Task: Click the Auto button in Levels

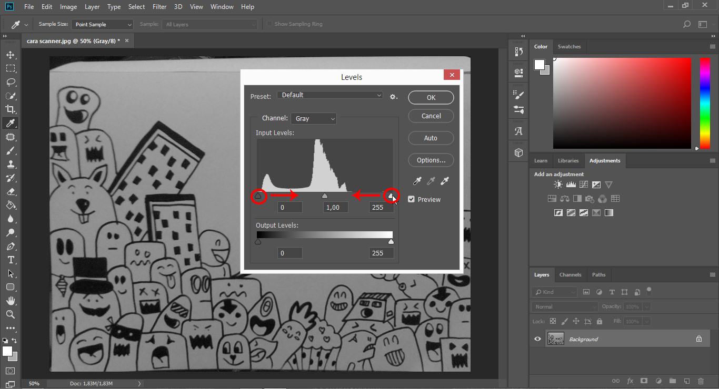Action: (x=431, y=138)
